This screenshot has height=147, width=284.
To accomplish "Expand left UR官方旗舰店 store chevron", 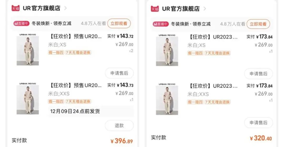I will point(65,8).
